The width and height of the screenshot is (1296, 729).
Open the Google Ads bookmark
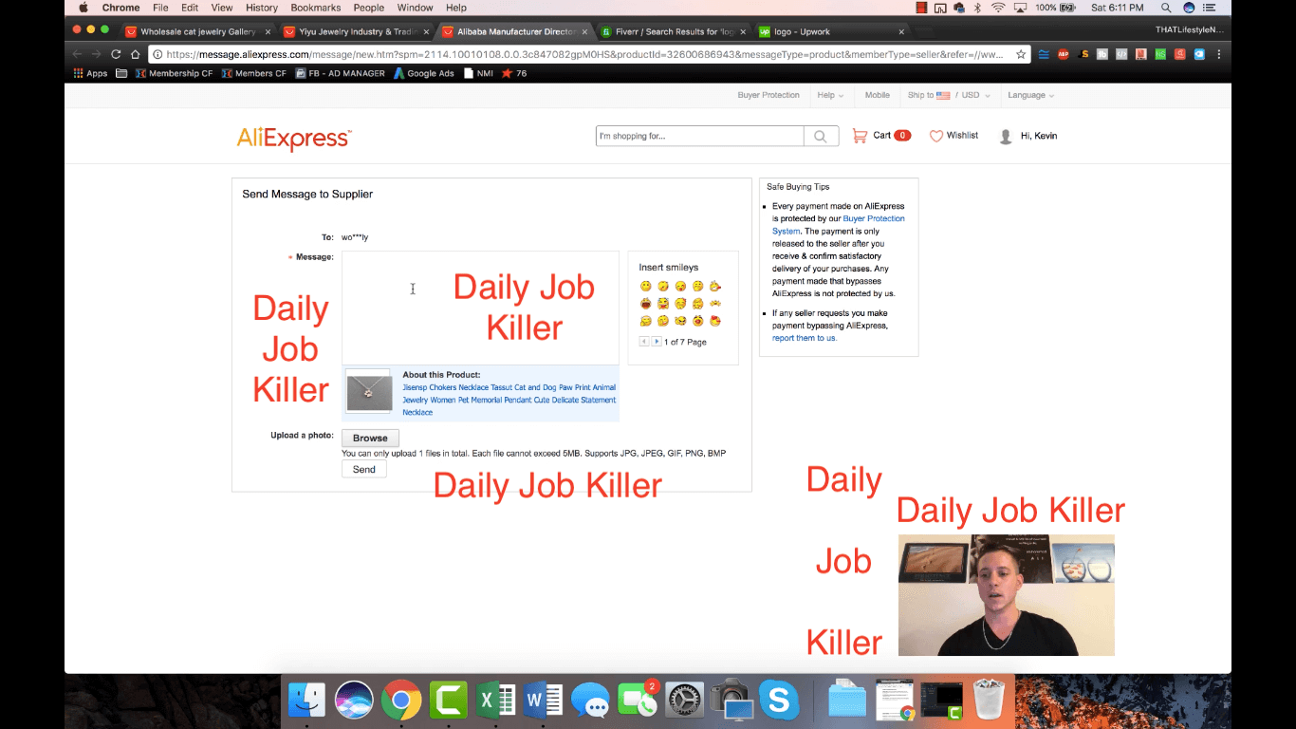coord(424,73)
